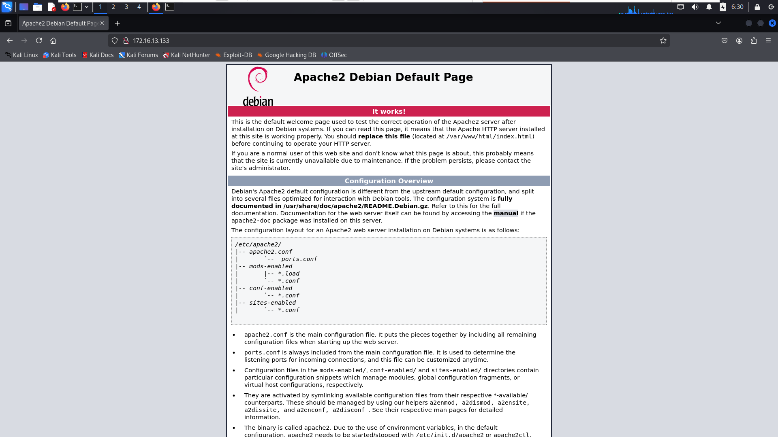Click the 6:30 clock in the panel

[737, 7]
